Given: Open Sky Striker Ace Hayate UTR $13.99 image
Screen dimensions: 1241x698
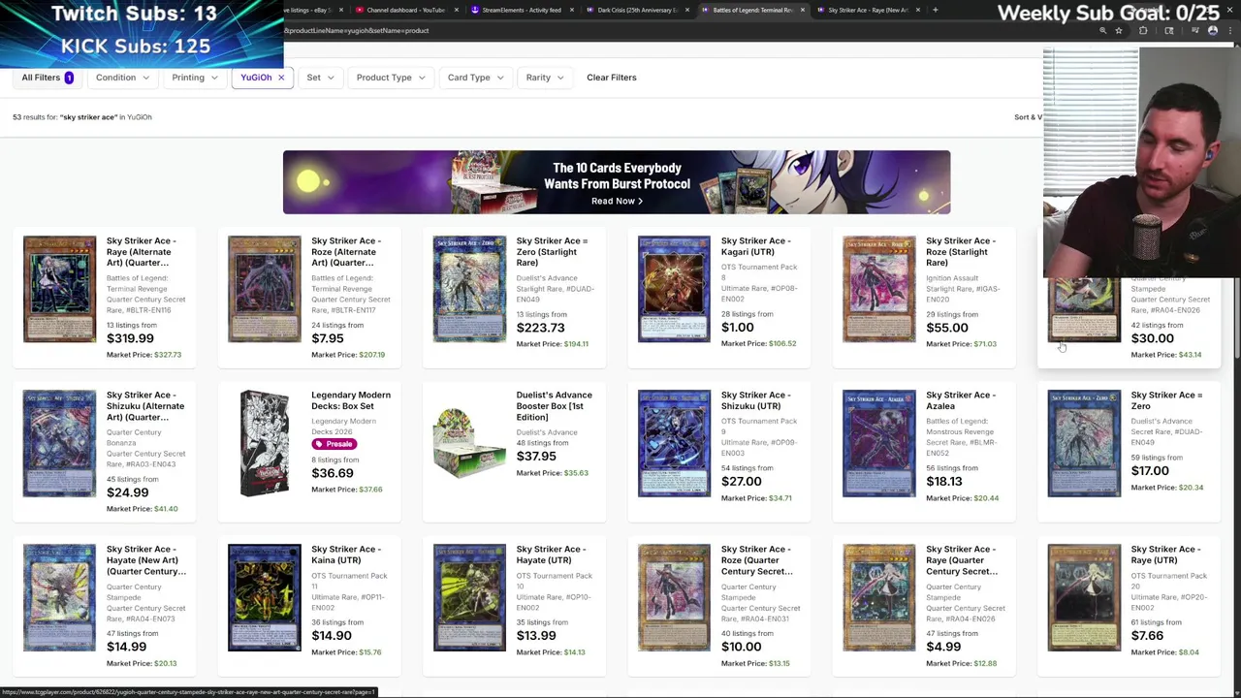Looking at the screenshot, I should tap(469, 597).
